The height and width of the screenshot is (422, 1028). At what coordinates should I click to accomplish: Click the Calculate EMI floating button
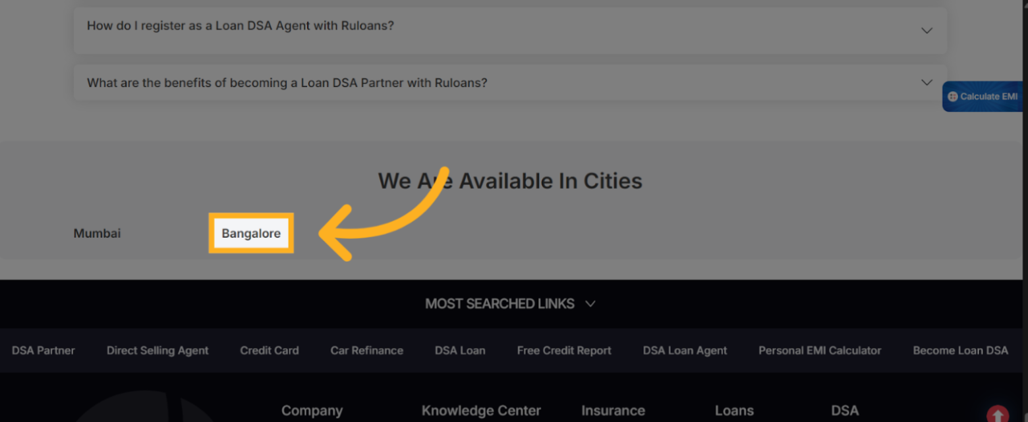984,97
